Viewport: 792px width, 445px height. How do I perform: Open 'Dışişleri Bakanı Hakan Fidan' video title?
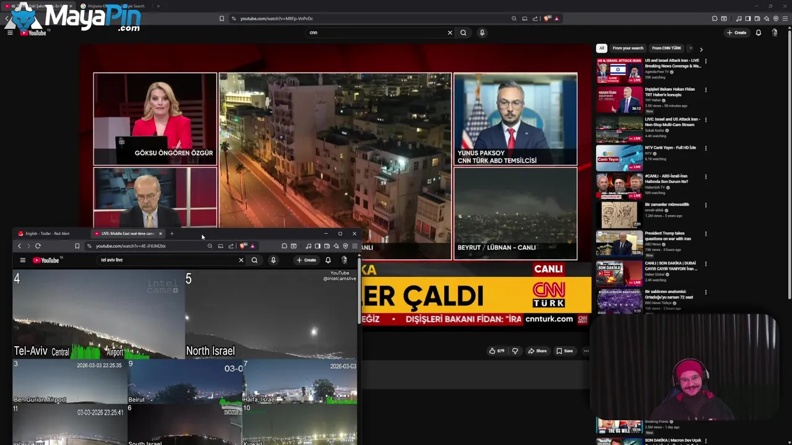click(x=670, y=92)
